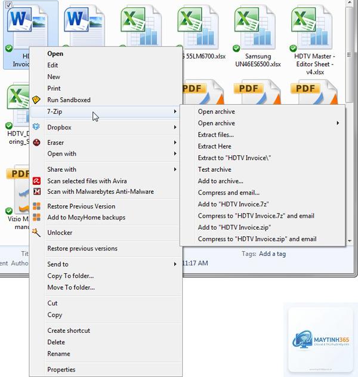Select Scan selected files with Avira

[105, 181]
